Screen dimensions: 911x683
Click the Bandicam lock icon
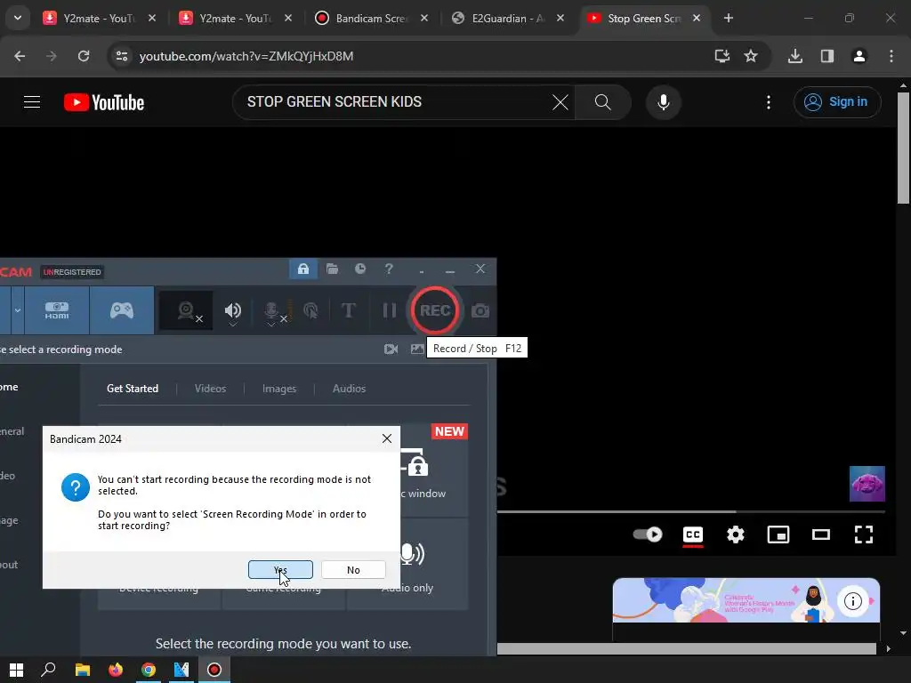pos(303,269)
